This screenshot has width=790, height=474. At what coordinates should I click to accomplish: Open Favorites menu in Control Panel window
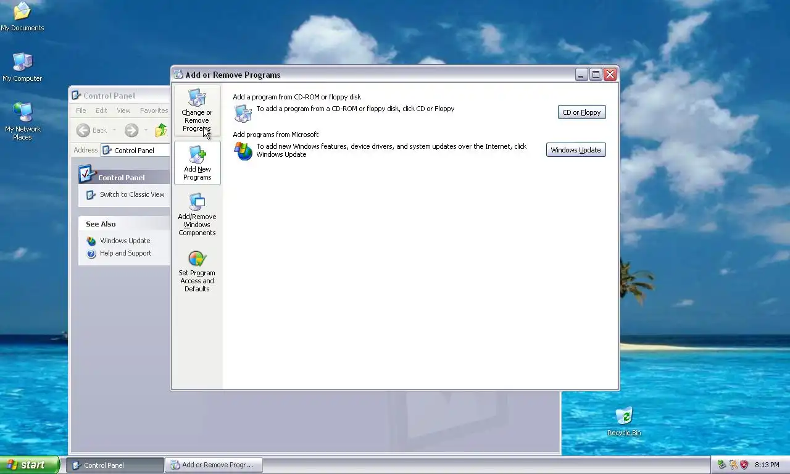pos(154,110)
